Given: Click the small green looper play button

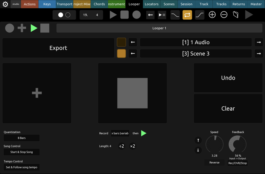Looking at the screenshot, I should 34,28.
